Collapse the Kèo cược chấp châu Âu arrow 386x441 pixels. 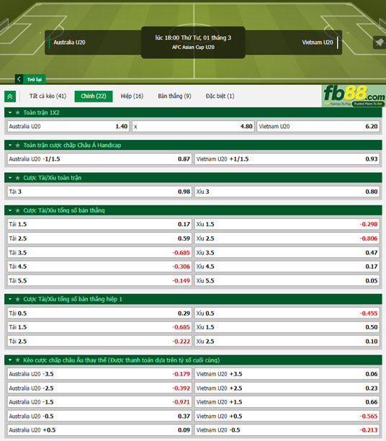pyautogui.click(x=10, y=360)
